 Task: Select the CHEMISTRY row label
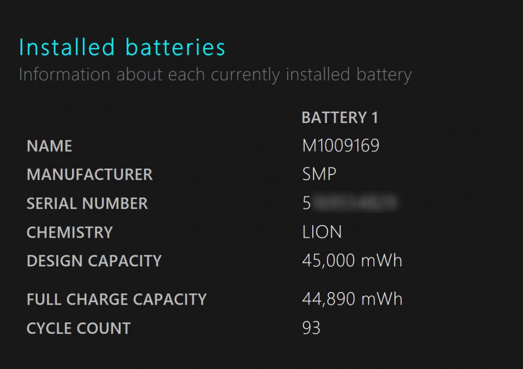coord(70,232)
